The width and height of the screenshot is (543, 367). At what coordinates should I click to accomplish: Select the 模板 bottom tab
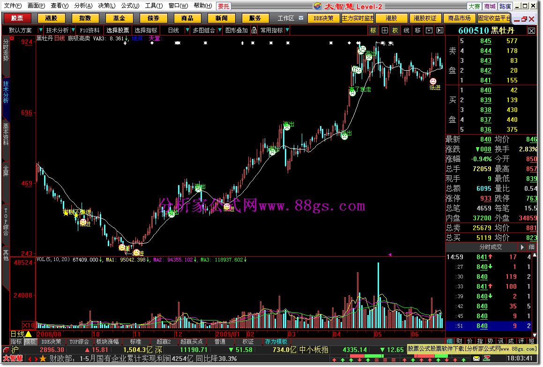point(30,342)
